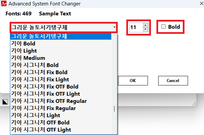
Task: Choose 기아 시그니처 OTF Bold entry
Action: pos(61,122)
